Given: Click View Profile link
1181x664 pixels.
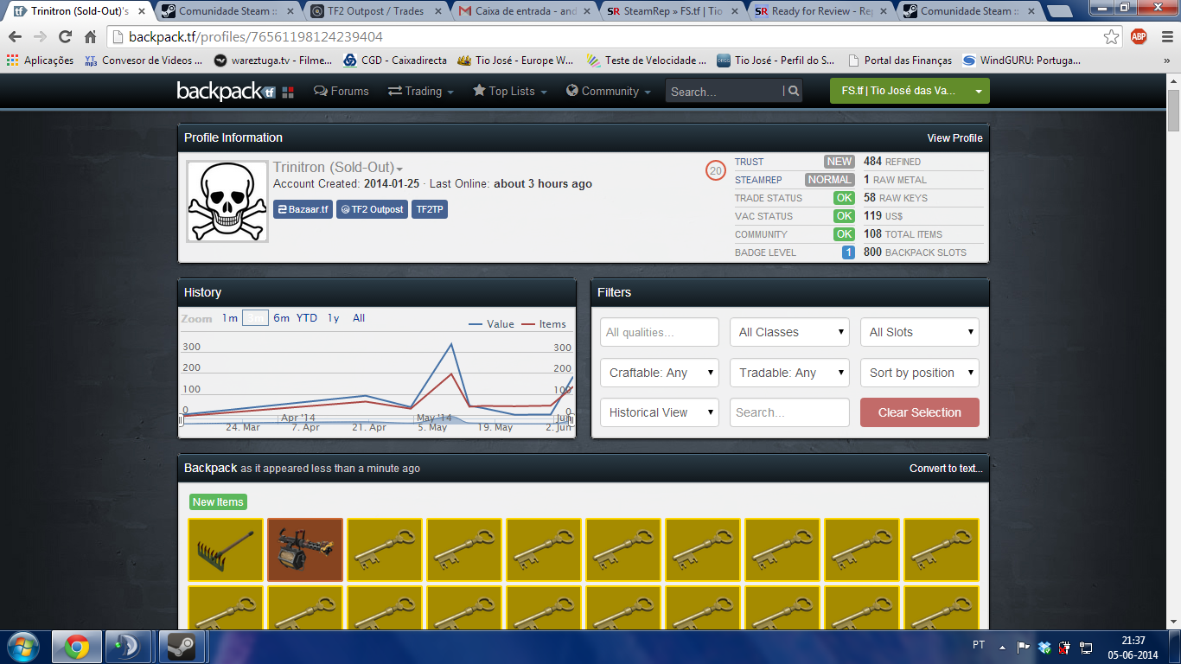Looking at the screenshot, I should (954, 137).
